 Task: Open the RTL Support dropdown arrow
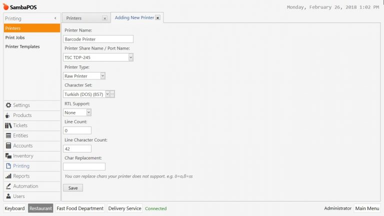pos(88,112)
